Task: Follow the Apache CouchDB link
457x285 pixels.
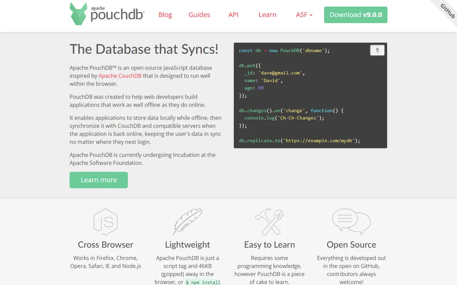Action: point(120,76)
